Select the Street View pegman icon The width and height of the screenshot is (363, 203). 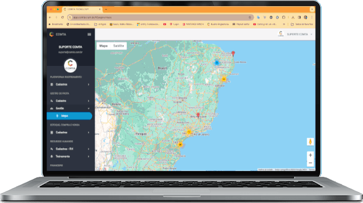[310, 142]
